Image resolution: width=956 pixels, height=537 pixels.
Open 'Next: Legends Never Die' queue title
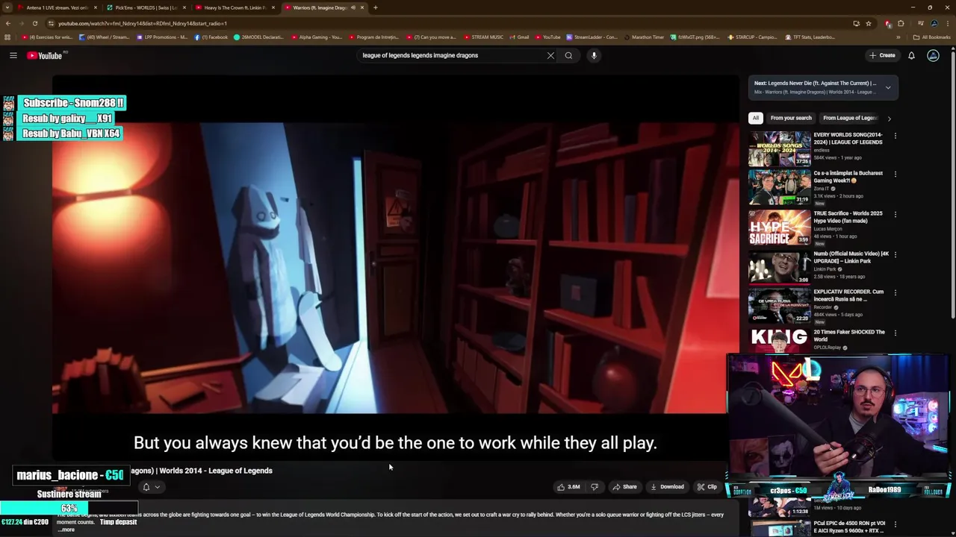815,84
